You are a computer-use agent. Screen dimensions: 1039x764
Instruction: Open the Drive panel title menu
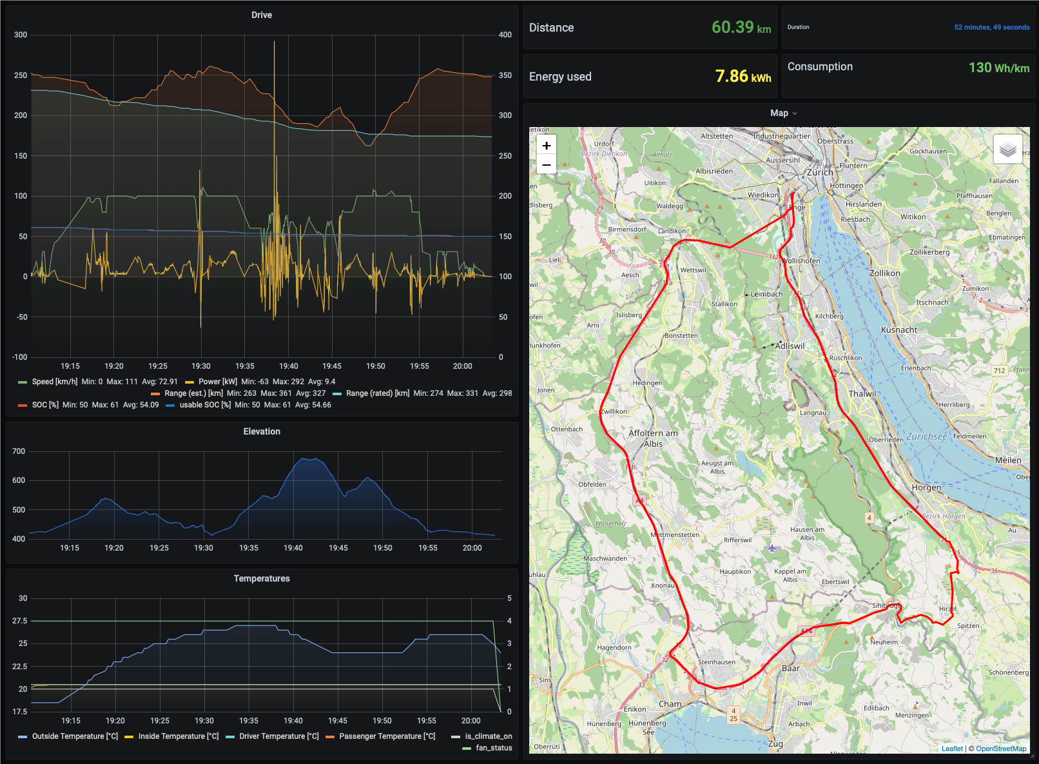[262, 15]
